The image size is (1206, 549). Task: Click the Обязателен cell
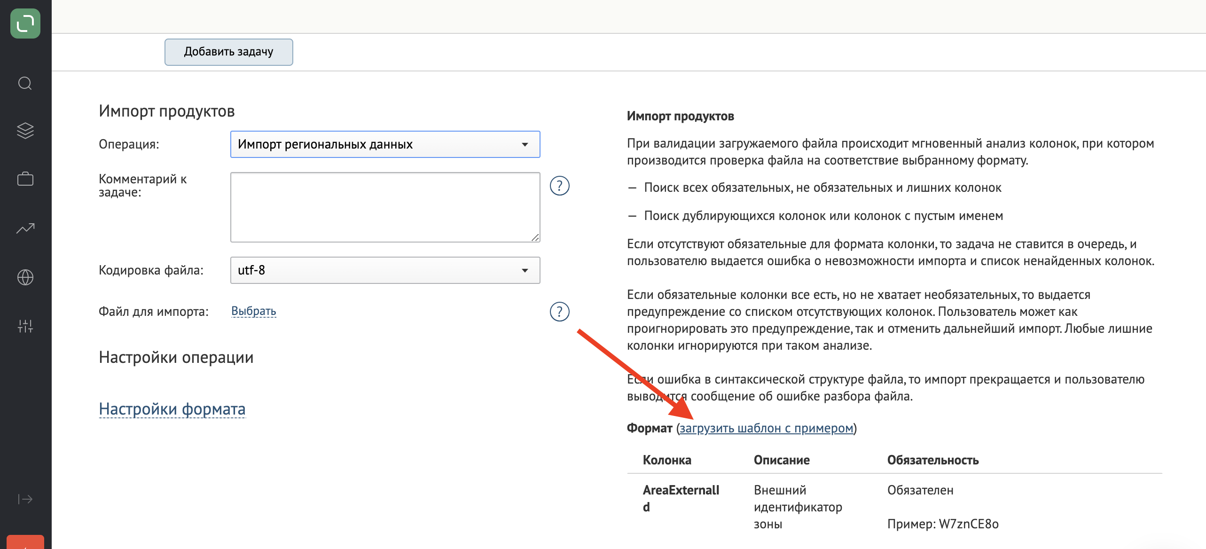pyautogui.click(x=920, y=490)
